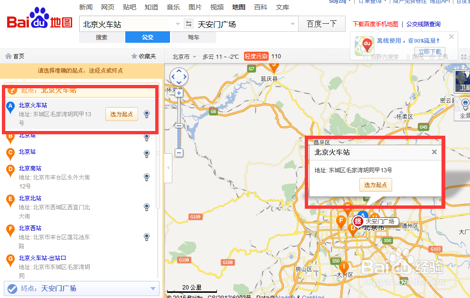Click orange marker E in result list
The width and height of the screenshot is (470, 298).
click(x=10, y=200)
